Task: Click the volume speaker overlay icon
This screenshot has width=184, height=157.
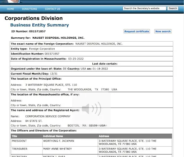Action: [x=92, y=109]
